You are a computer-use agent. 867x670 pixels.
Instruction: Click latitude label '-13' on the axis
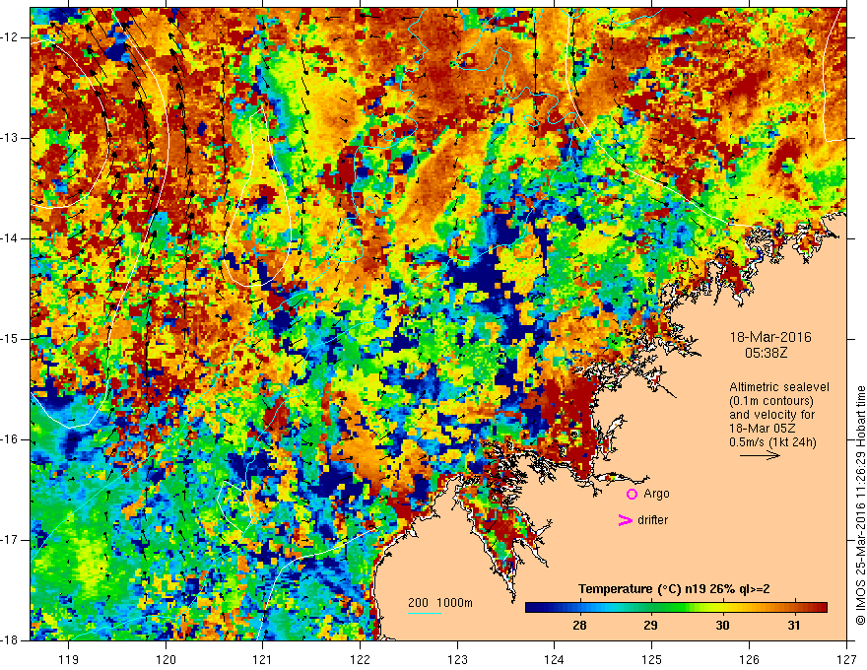(10, 138)
